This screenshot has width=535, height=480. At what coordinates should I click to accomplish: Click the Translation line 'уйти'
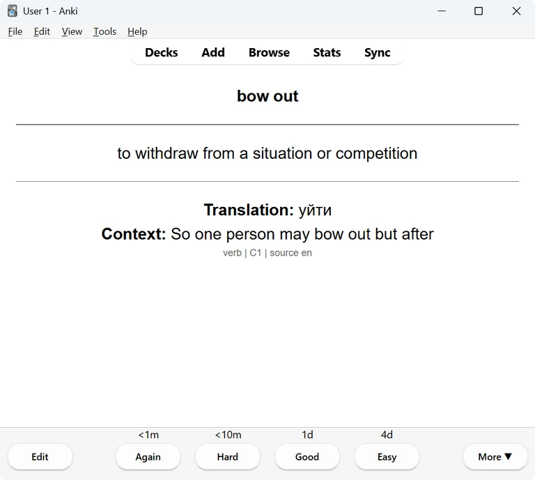267,210
